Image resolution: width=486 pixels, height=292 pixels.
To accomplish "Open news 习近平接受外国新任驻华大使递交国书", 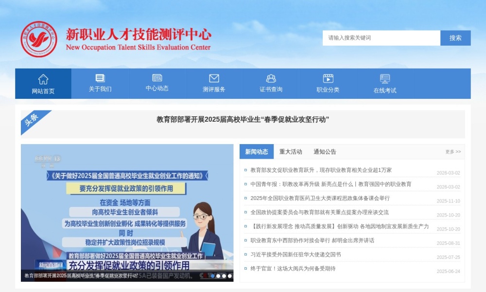I will (295, 255).
